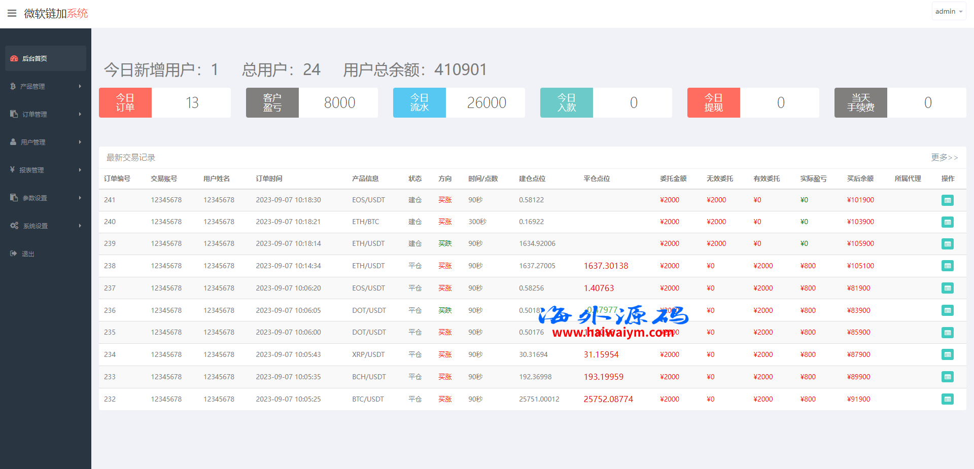
Task: Click action icon for order 232
Action: click(x=947, y=399)
